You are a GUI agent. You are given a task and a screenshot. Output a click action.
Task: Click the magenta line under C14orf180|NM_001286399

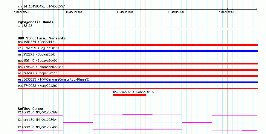pos(137,115)
